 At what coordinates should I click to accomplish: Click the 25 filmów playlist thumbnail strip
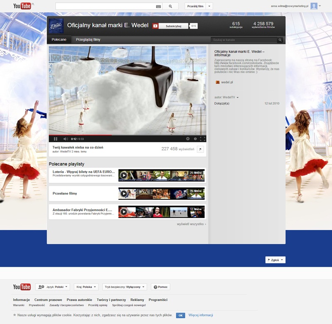[161, 175]
